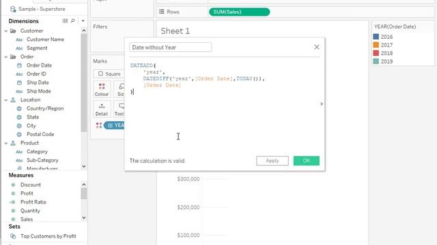Open the Detail marks card

point(102,109)
